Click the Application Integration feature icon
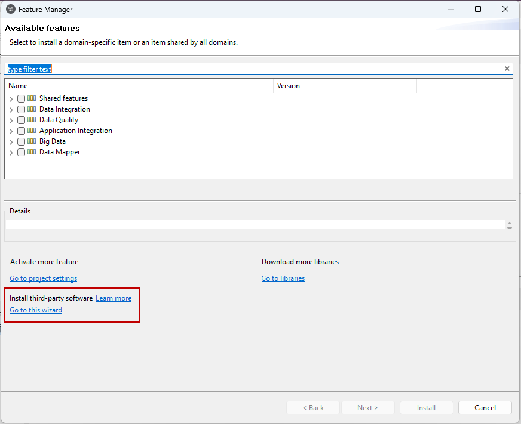The height and width of the screenshot is (424, 521). [x=30, y=131]
